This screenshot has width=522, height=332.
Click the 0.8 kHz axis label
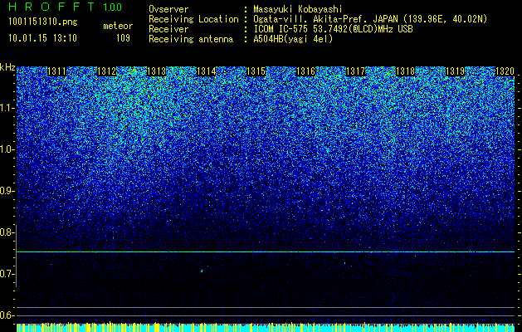tap(7, 232)
